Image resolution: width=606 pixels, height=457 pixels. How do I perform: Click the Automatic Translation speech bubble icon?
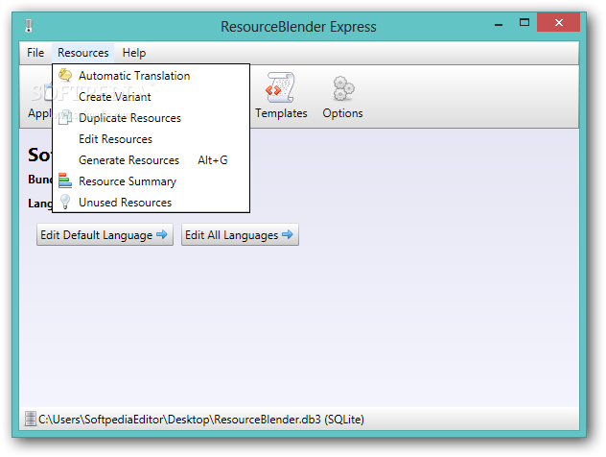pos(65,75)
